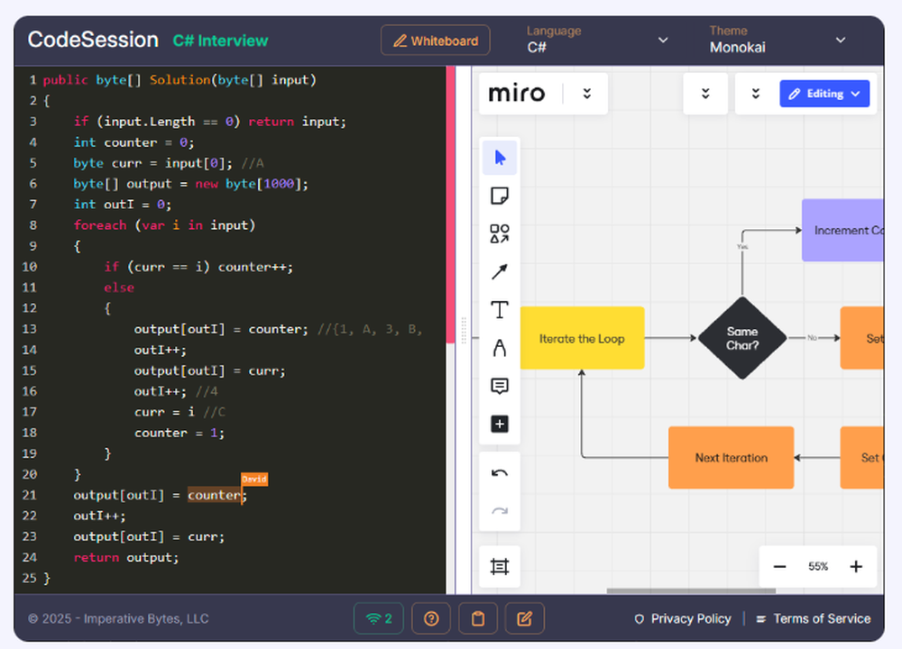902x649 pixels.
Task: Select the Miro cursor select tool
Action: point(500,158)
